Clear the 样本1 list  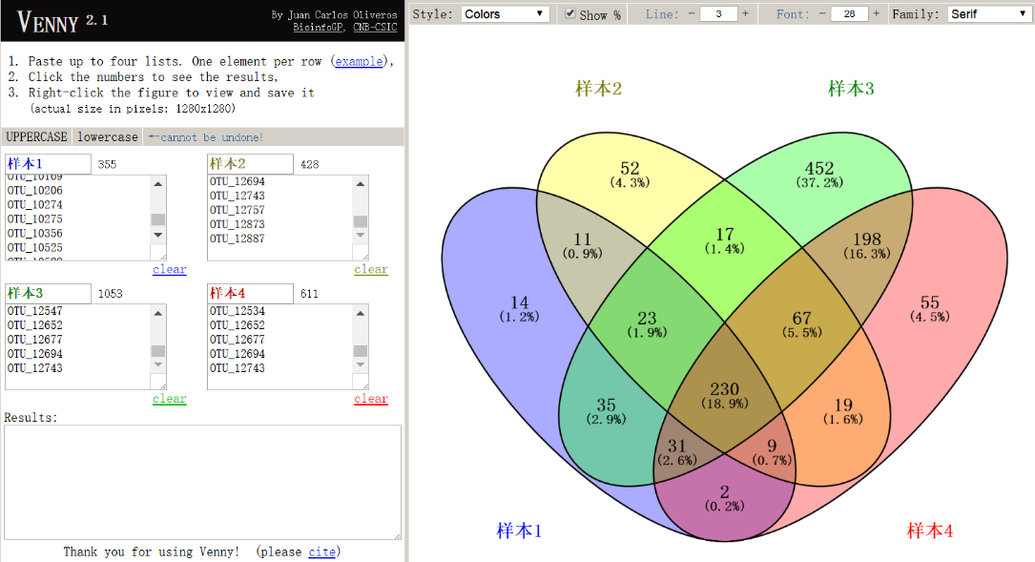coord(170,269)
